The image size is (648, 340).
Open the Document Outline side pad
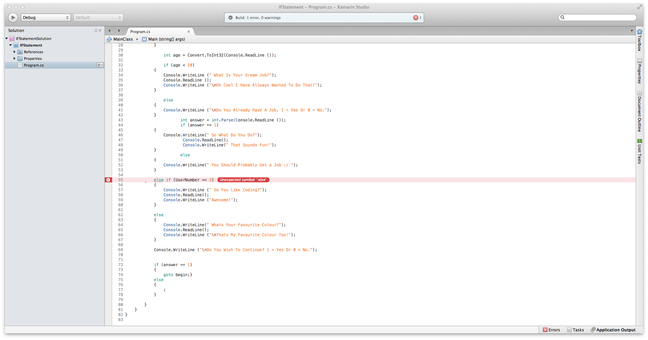(639, 111)
